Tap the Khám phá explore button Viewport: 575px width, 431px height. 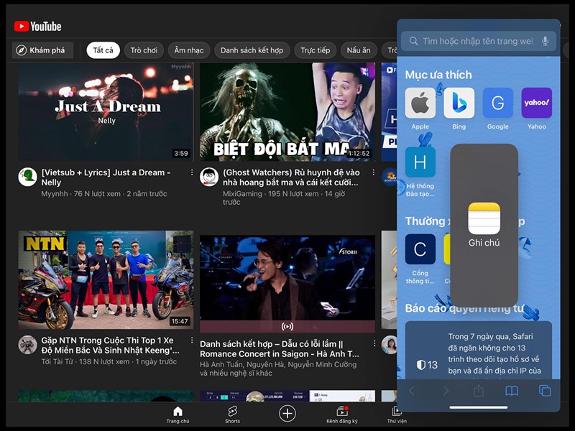[42, 50]
